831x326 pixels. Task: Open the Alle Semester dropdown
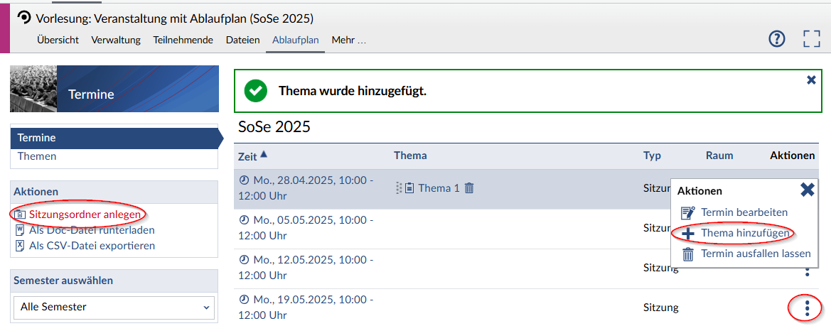click(114, 307)
